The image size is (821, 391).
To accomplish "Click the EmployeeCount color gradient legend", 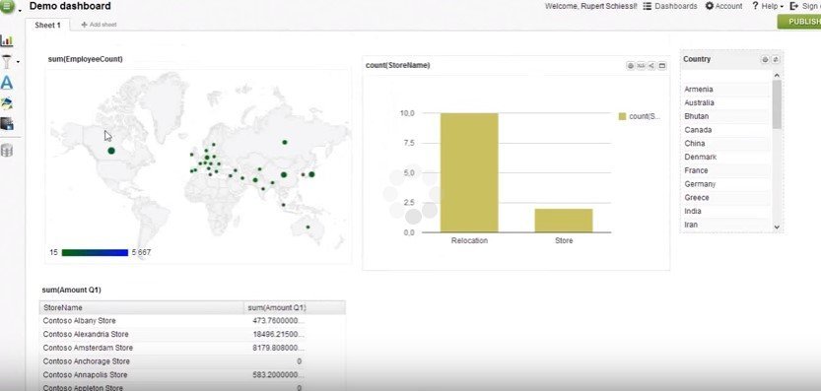I will click(x=95, y=253).
